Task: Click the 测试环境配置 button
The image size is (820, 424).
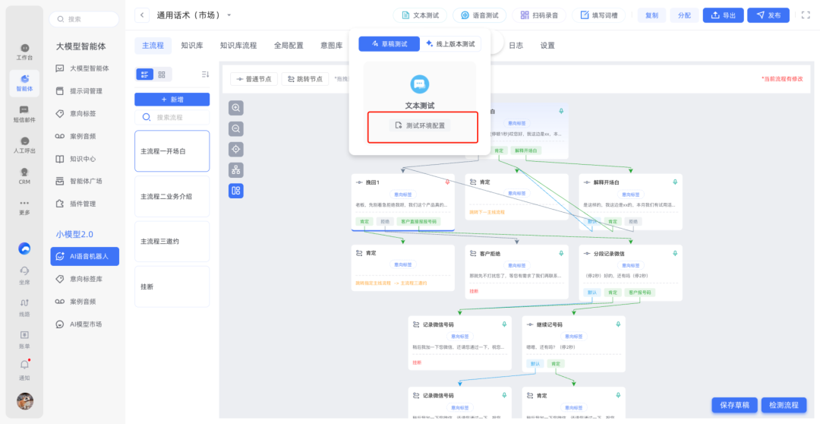Action: click(x=421, y=125)
